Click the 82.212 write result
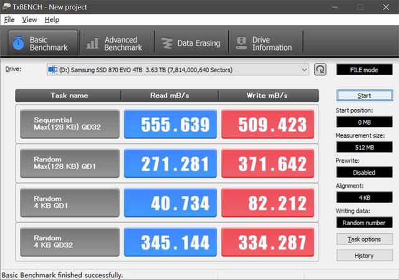The width and height of the screenshot is (399, 280). coord(267,203)
